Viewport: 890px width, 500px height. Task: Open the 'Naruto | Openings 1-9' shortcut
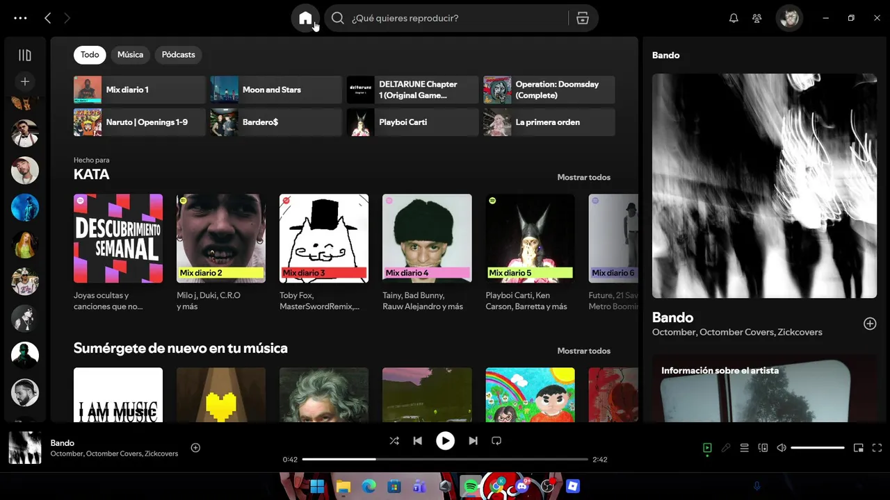click(139, 122)
